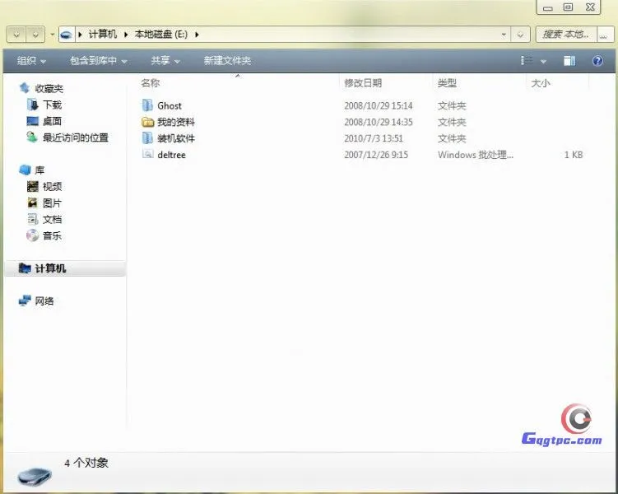Click the 音乐 library icon
The width and height of the screenshot is (618, 494).
(32, 235)
